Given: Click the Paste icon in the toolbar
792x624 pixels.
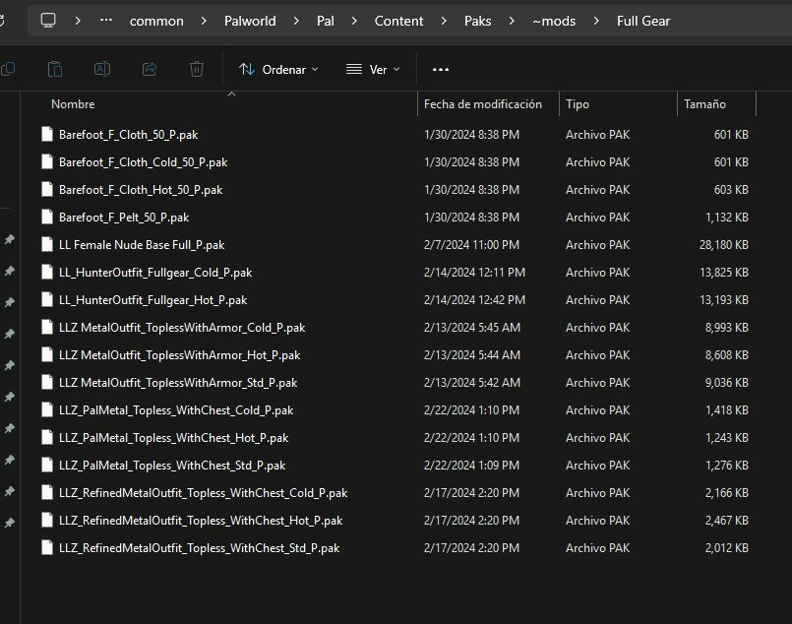Looking at the screenshot, I should click(x=55, y=69).
